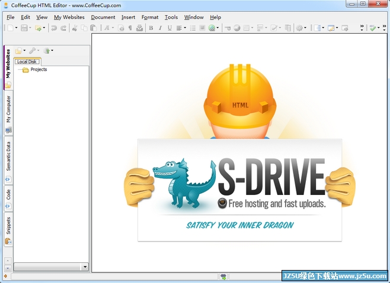Image resolution: width=390 pixels, height=283 pixels.
Task: Open the My Websites menu
Action: [x=69, y=17]
